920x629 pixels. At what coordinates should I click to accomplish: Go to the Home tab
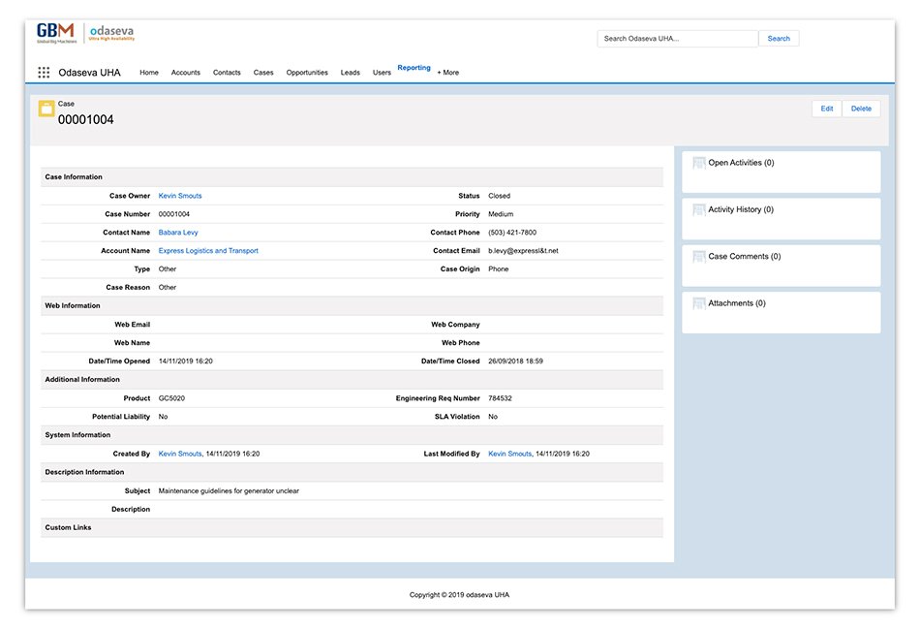coord(148,72)
